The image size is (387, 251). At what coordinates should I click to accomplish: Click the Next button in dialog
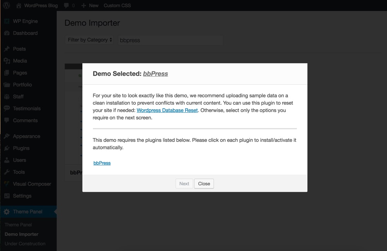[184, 183]
